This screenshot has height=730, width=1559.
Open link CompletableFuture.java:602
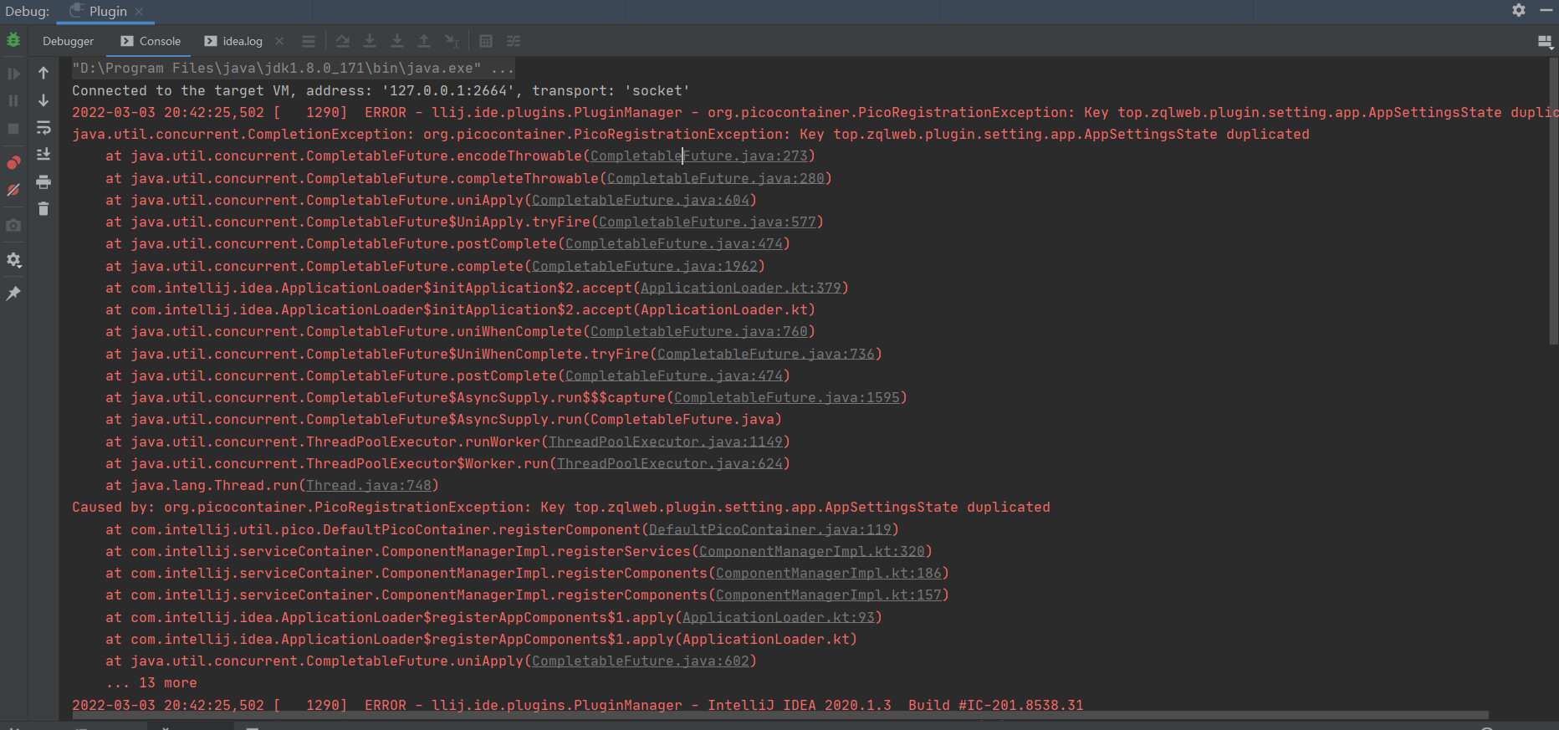(x=641, y=661)
